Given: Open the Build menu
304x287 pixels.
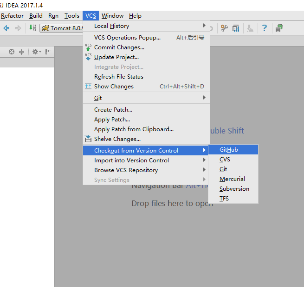Looking at the screenshot, I should pyautogui.click(x=36, y=16).
